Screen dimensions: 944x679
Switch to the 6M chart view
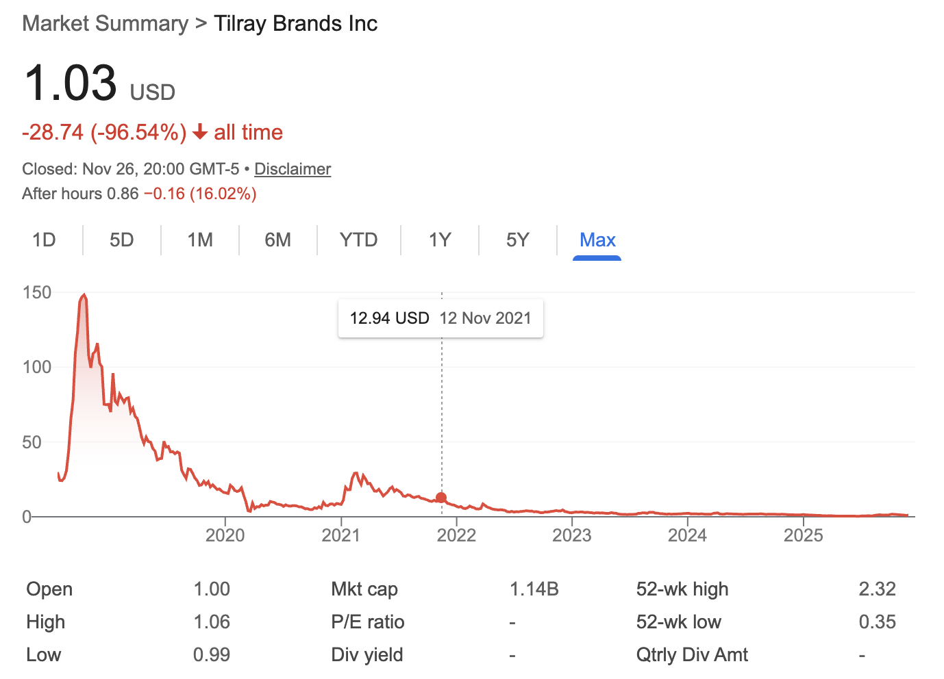pyautogui.click(x=277, y=240)
